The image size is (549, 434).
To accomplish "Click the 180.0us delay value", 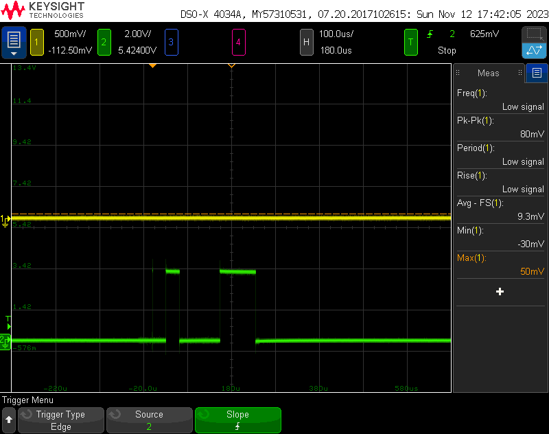I will tap(336, 50).
